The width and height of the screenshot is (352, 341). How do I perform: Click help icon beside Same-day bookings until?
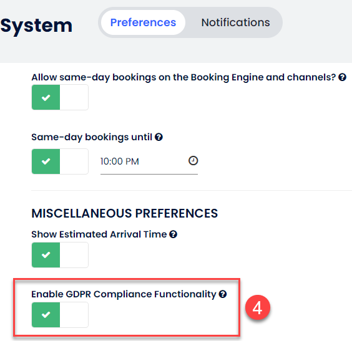coord(159,137)
